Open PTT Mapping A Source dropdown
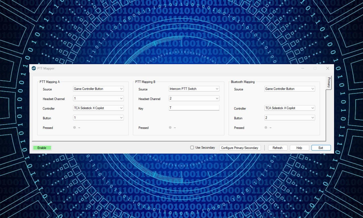The image size is (363, 218). [x=98, y=89]
